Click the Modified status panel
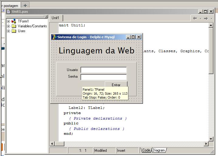Screen dimensions: 218x156 (x=104, y=151)
